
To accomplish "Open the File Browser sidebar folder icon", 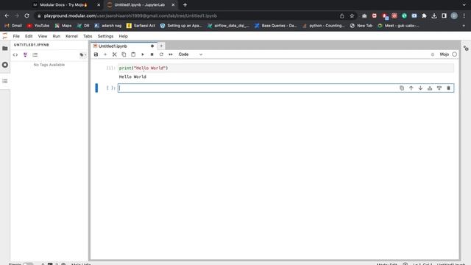I will (5, 49).
